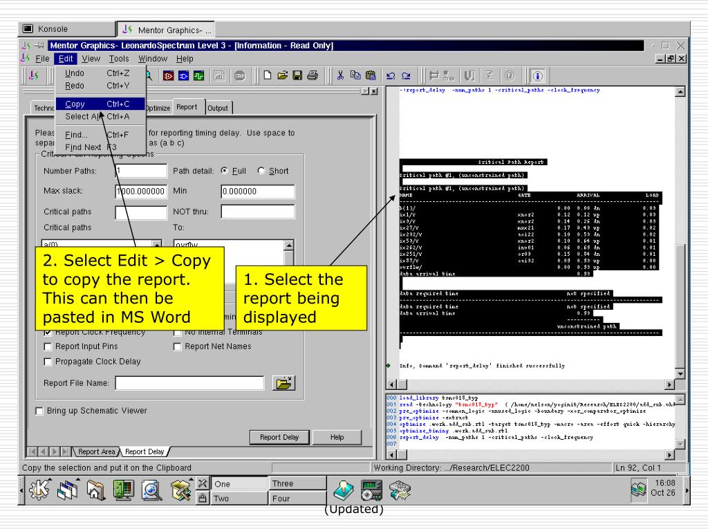This screenshot has width=708, height=531.
Task: Click the magnifier find-files icon in the panel
Action: (151, 490)
